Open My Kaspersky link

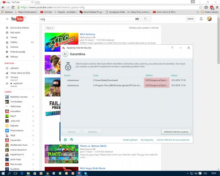(x=147, y=140)
